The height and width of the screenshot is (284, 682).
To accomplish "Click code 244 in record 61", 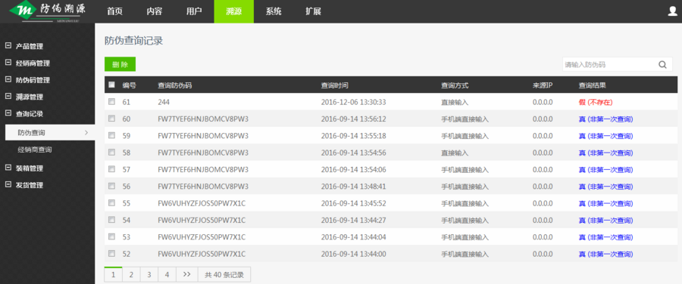I will (164, 102).
